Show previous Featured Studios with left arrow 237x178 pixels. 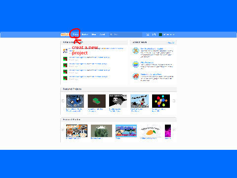(x=63, y=130)
